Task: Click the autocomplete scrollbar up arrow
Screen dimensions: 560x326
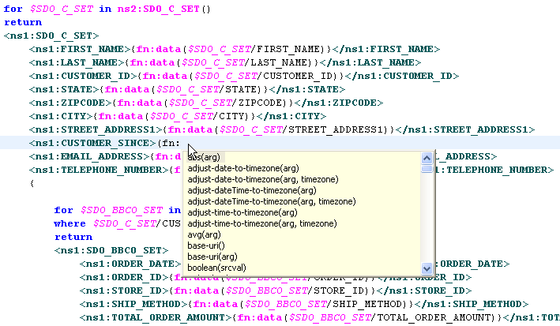Action: 427,158
